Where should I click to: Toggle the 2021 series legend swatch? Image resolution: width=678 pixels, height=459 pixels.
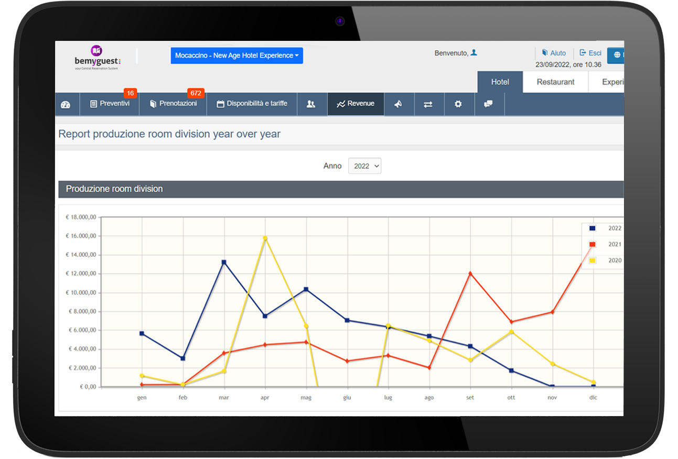[593, 245]
